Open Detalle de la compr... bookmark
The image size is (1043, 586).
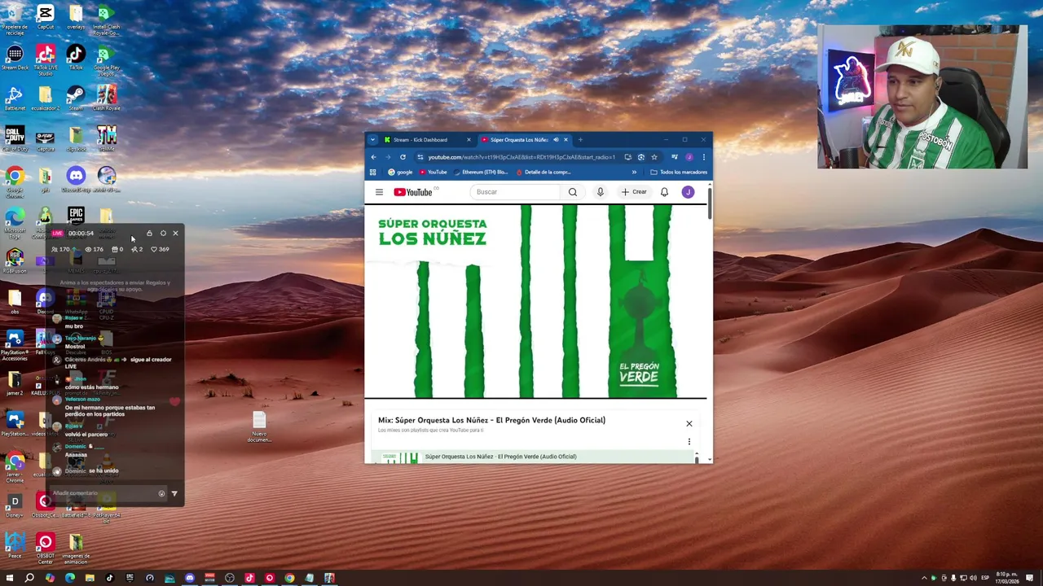click(544, 173)
